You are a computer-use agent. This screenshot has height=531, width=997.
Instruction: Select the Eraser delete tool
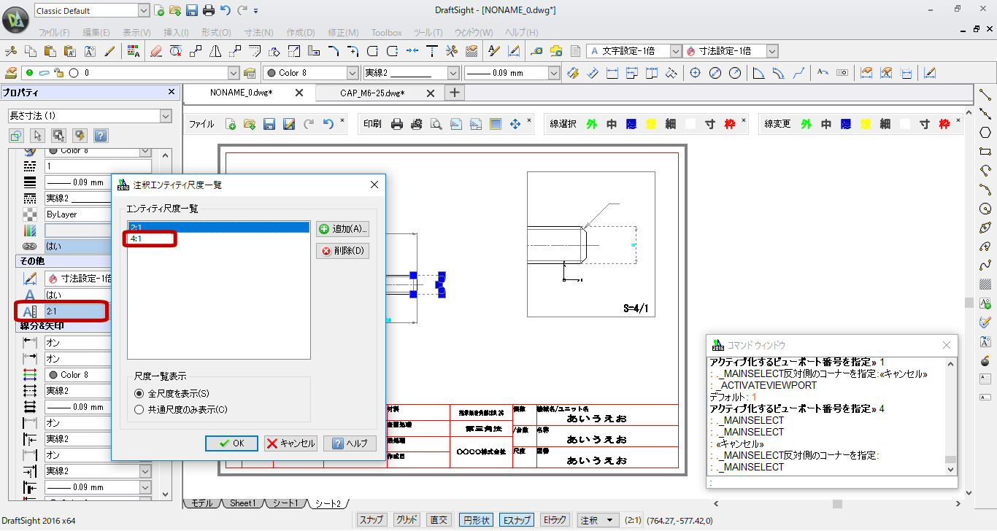[156, 51]
